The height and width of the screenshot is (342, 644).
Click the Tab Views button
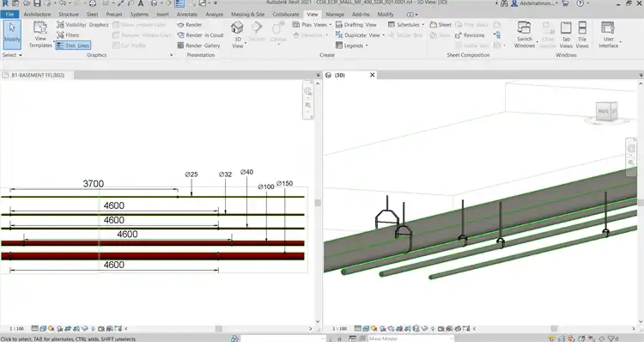pos(566,34)
